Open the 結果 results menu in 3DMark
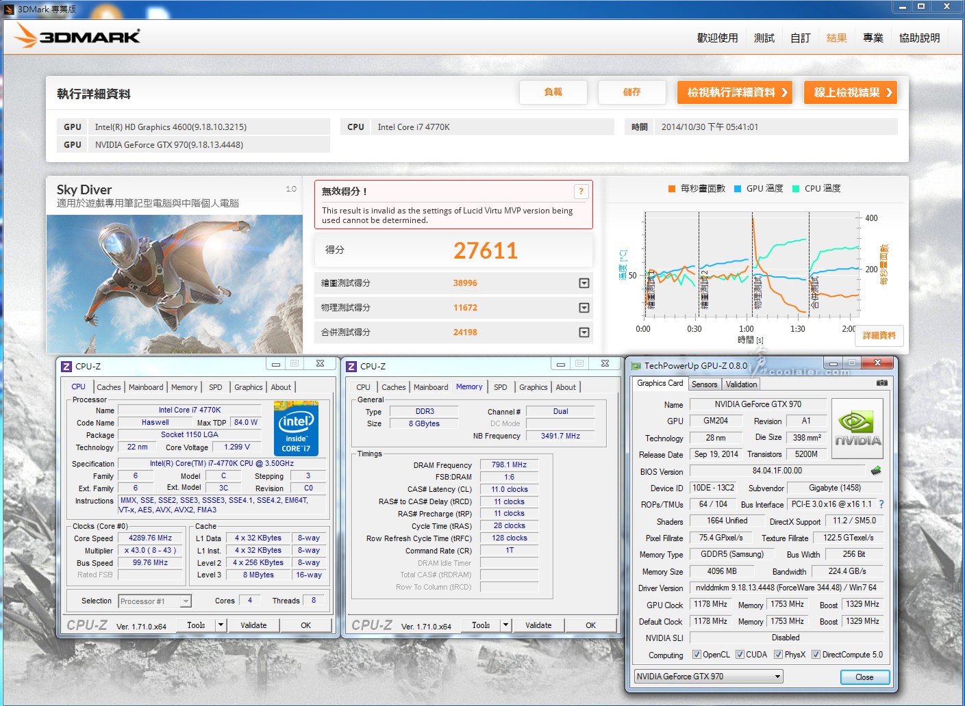 (836, 38)
